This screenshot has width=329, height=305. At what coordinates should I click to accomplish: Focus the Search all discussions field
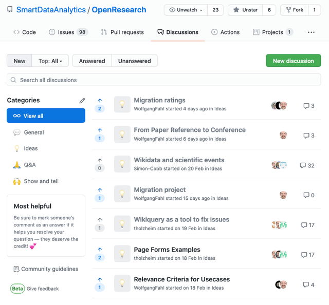click(164, 80)
